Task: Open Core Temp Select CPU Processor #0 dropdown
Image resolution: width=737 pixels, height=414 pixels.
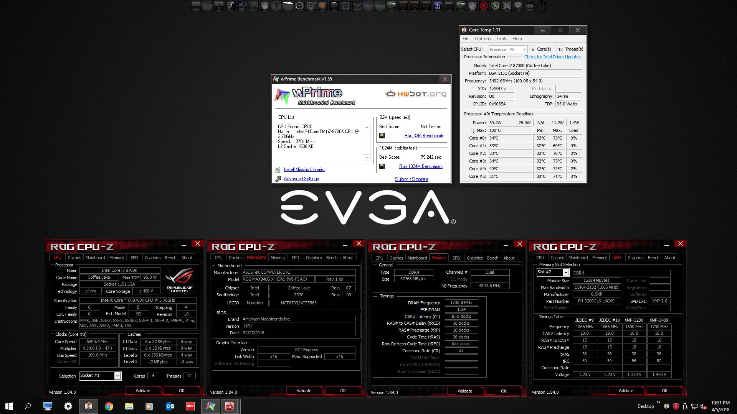Action: (x=508, y=49)
